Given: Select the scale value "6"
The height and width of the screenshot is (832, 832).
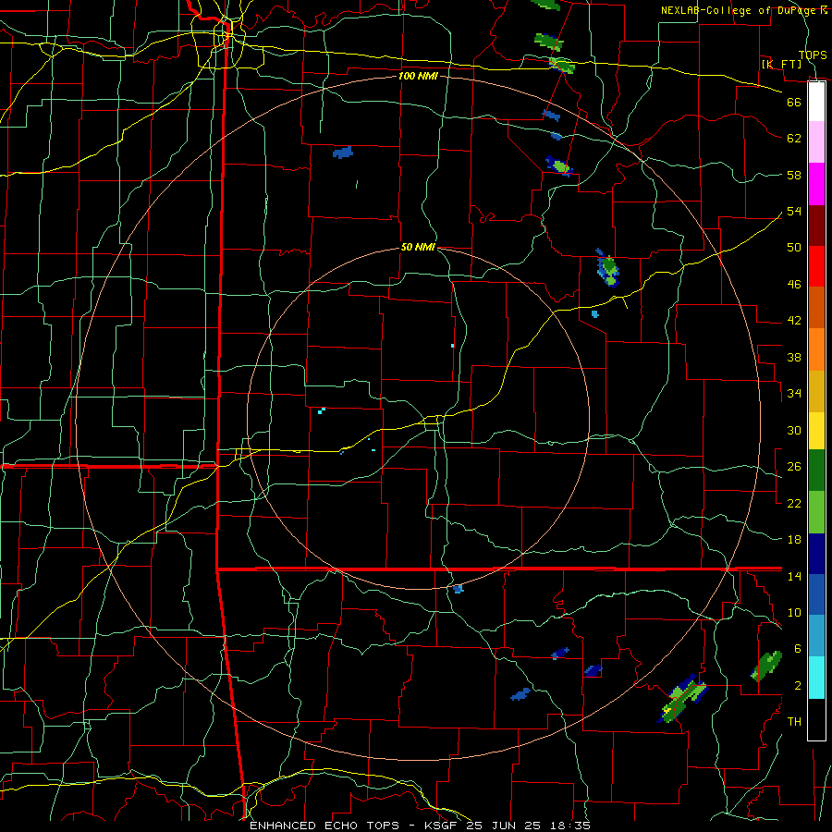Looking at the screenshot, I should tap(798, 649).
